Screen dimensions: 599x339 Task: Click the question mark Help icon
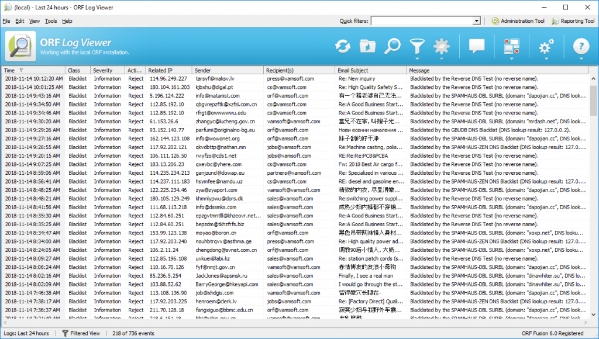(x=581, y=47)
